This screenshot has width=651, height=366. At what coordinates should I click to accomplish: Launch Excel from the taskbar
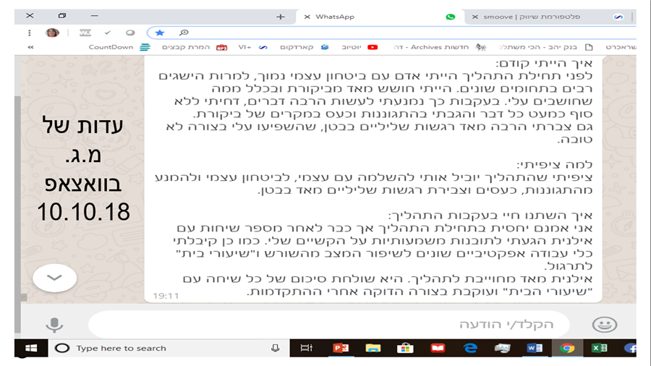(x=599, y=348)
